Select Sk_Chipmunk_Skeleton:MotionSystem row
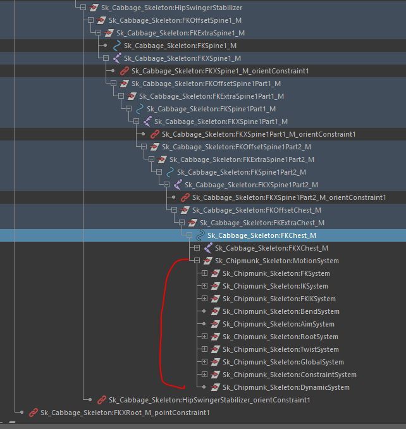 pyautogui.click(x=203, y=261)
